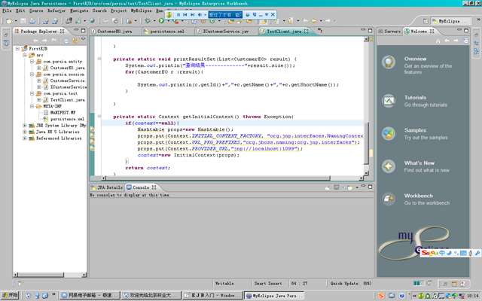
Task: Click the Print toolbar icon
Action: click(x=32, y=21)
